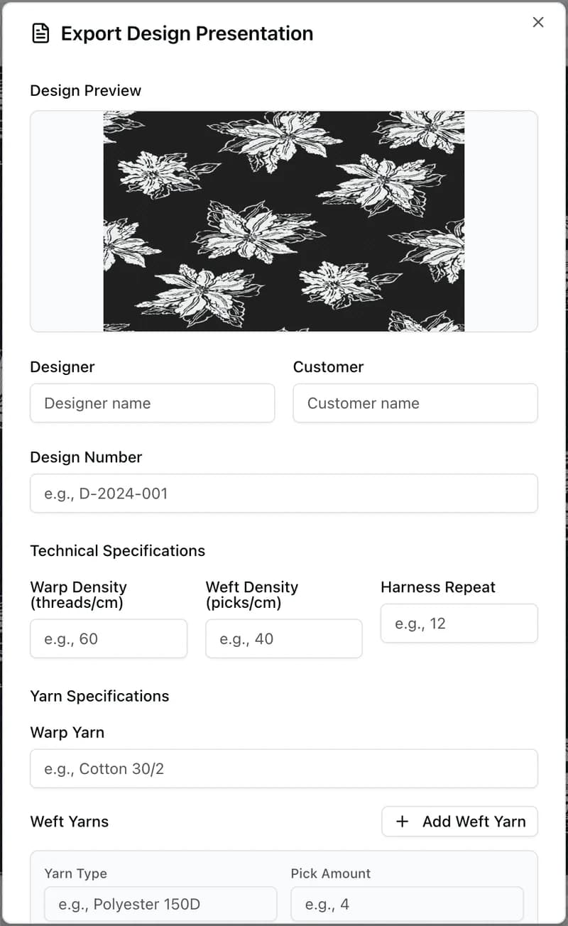
Task: Focus the Pick Amount input field
Action: coord(407,904)
